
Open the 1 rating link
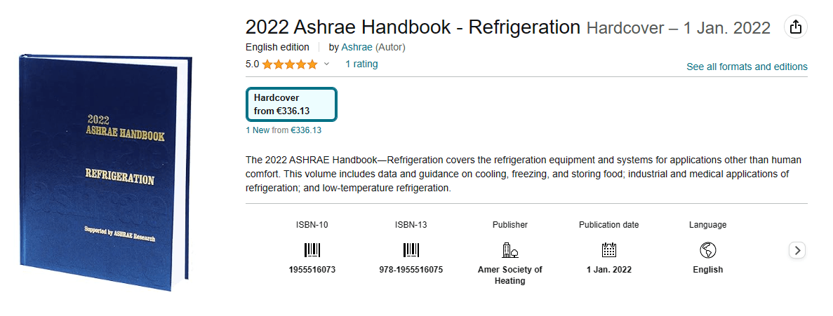pyautogui.click(x=361, y=64)
